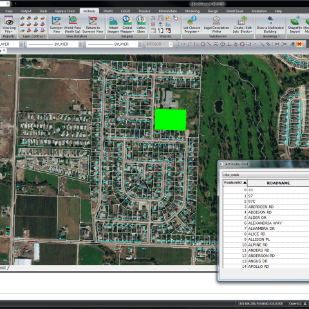Open the rdco_roads layer combo box
This screenshot has height=309, width=309.
tap(266, 174)
